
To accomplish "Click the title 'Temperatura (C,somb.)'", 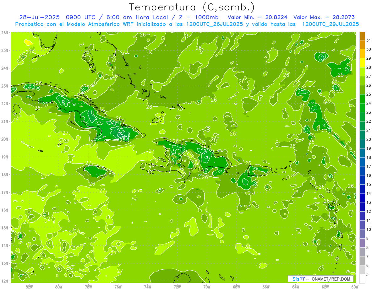I will tap(192, 7).
